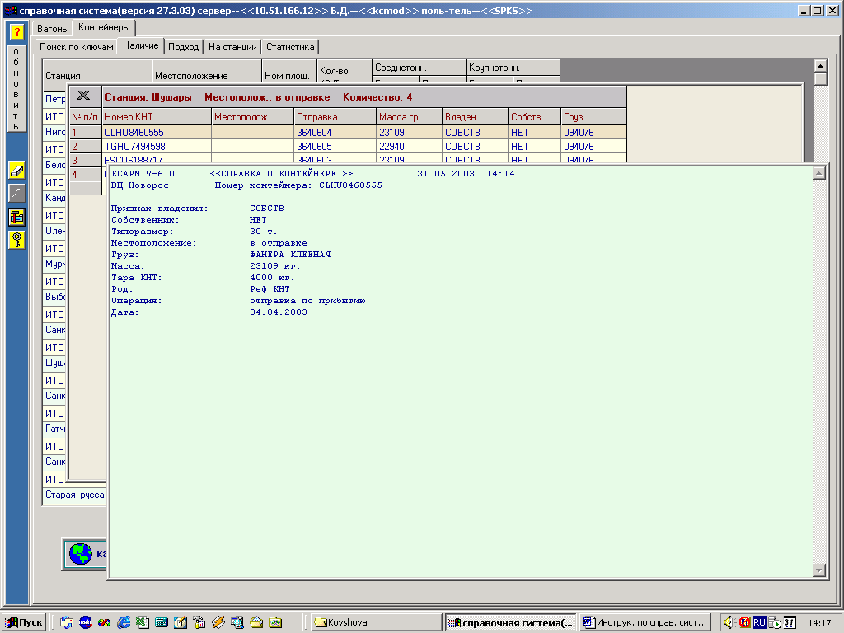844x633 pixels.
Task: Click the gray curve line icon in sidebar
Action: [x=16, y=193]
